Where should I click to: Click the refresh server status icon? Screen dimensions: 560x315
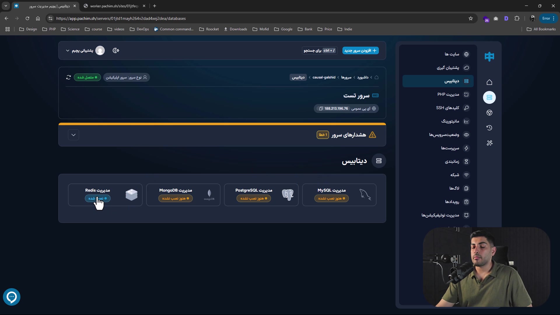[69, 77]
